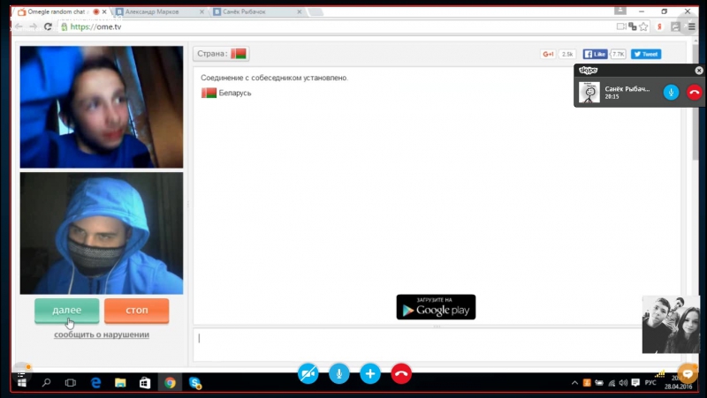
Task: Open Windows taskbar search
Action: click(46, 383)
